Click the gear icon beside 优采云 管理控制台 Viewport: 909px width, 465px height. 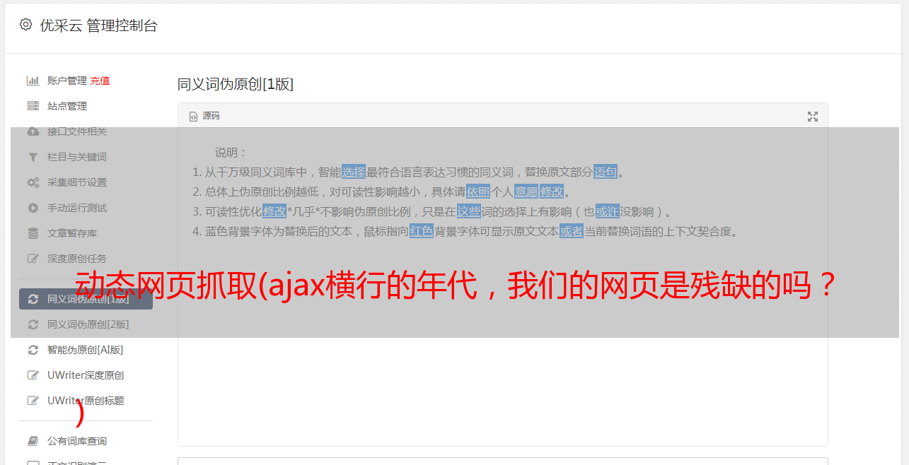(x=25, y=25)
